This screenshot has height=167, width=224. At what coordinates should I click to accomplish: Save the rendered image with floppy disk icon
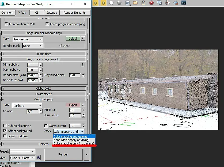point(127,3)
